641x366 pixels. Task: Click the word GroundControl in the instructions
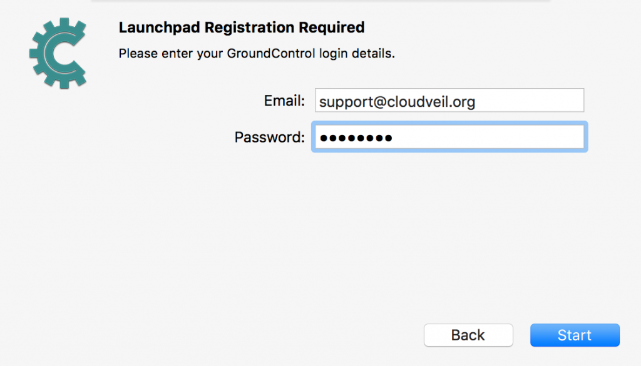[x=270, y=54]
